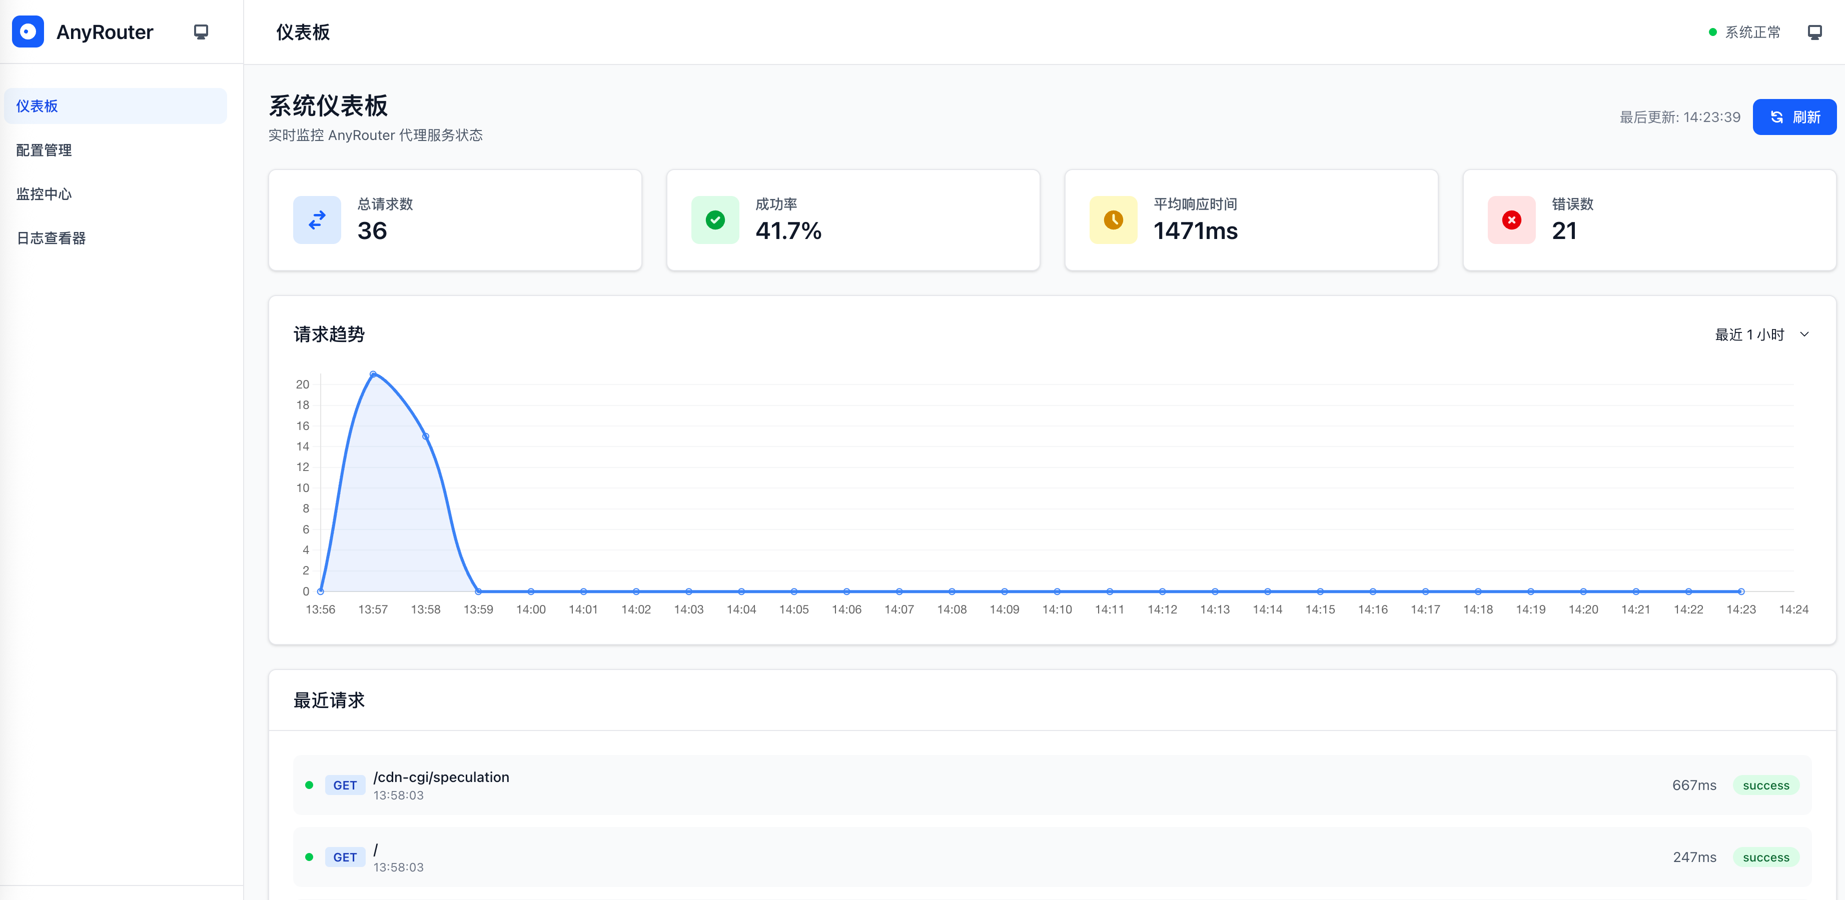The width and height of the screenshot is (1845, 900).
Task: Toggle the sidebar monitor icon
Action: (201, 31)
